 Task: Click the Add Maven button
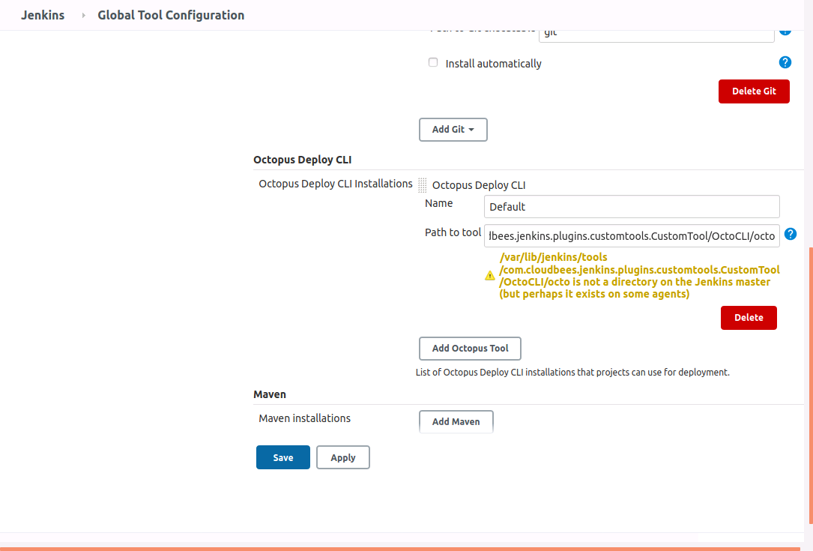point(456,421)
